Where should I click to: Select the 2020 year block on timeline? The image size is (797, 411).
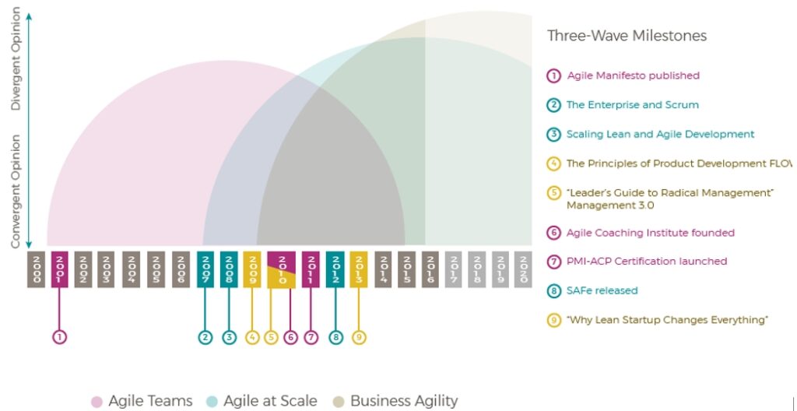point(523,269)
